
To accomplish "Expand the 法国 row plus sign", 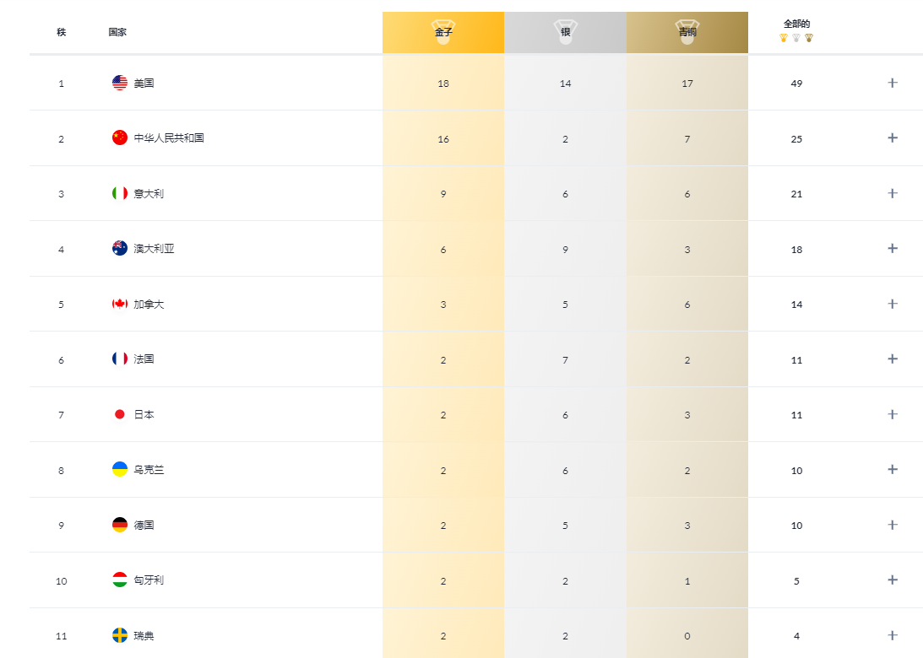I will tap(893, 359).
